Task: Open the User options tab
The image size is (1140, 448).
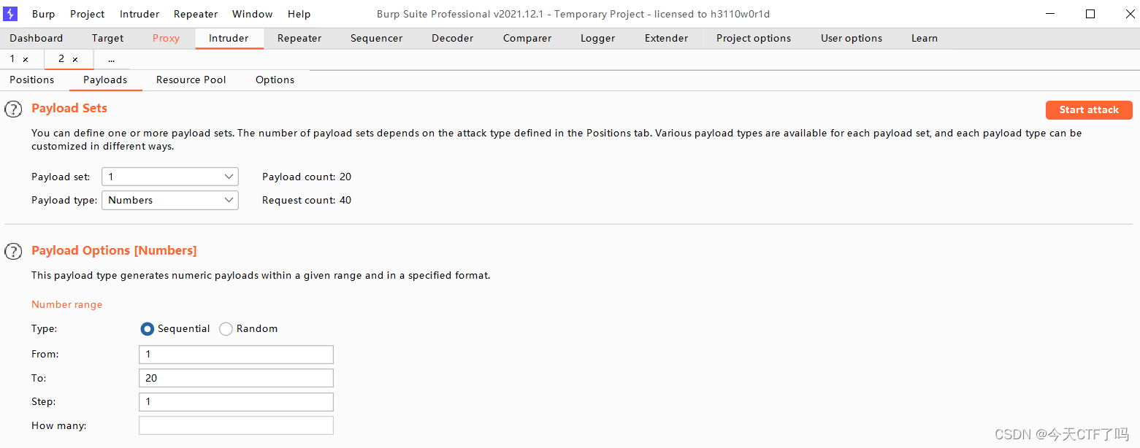Action: (x=852, y=39)
